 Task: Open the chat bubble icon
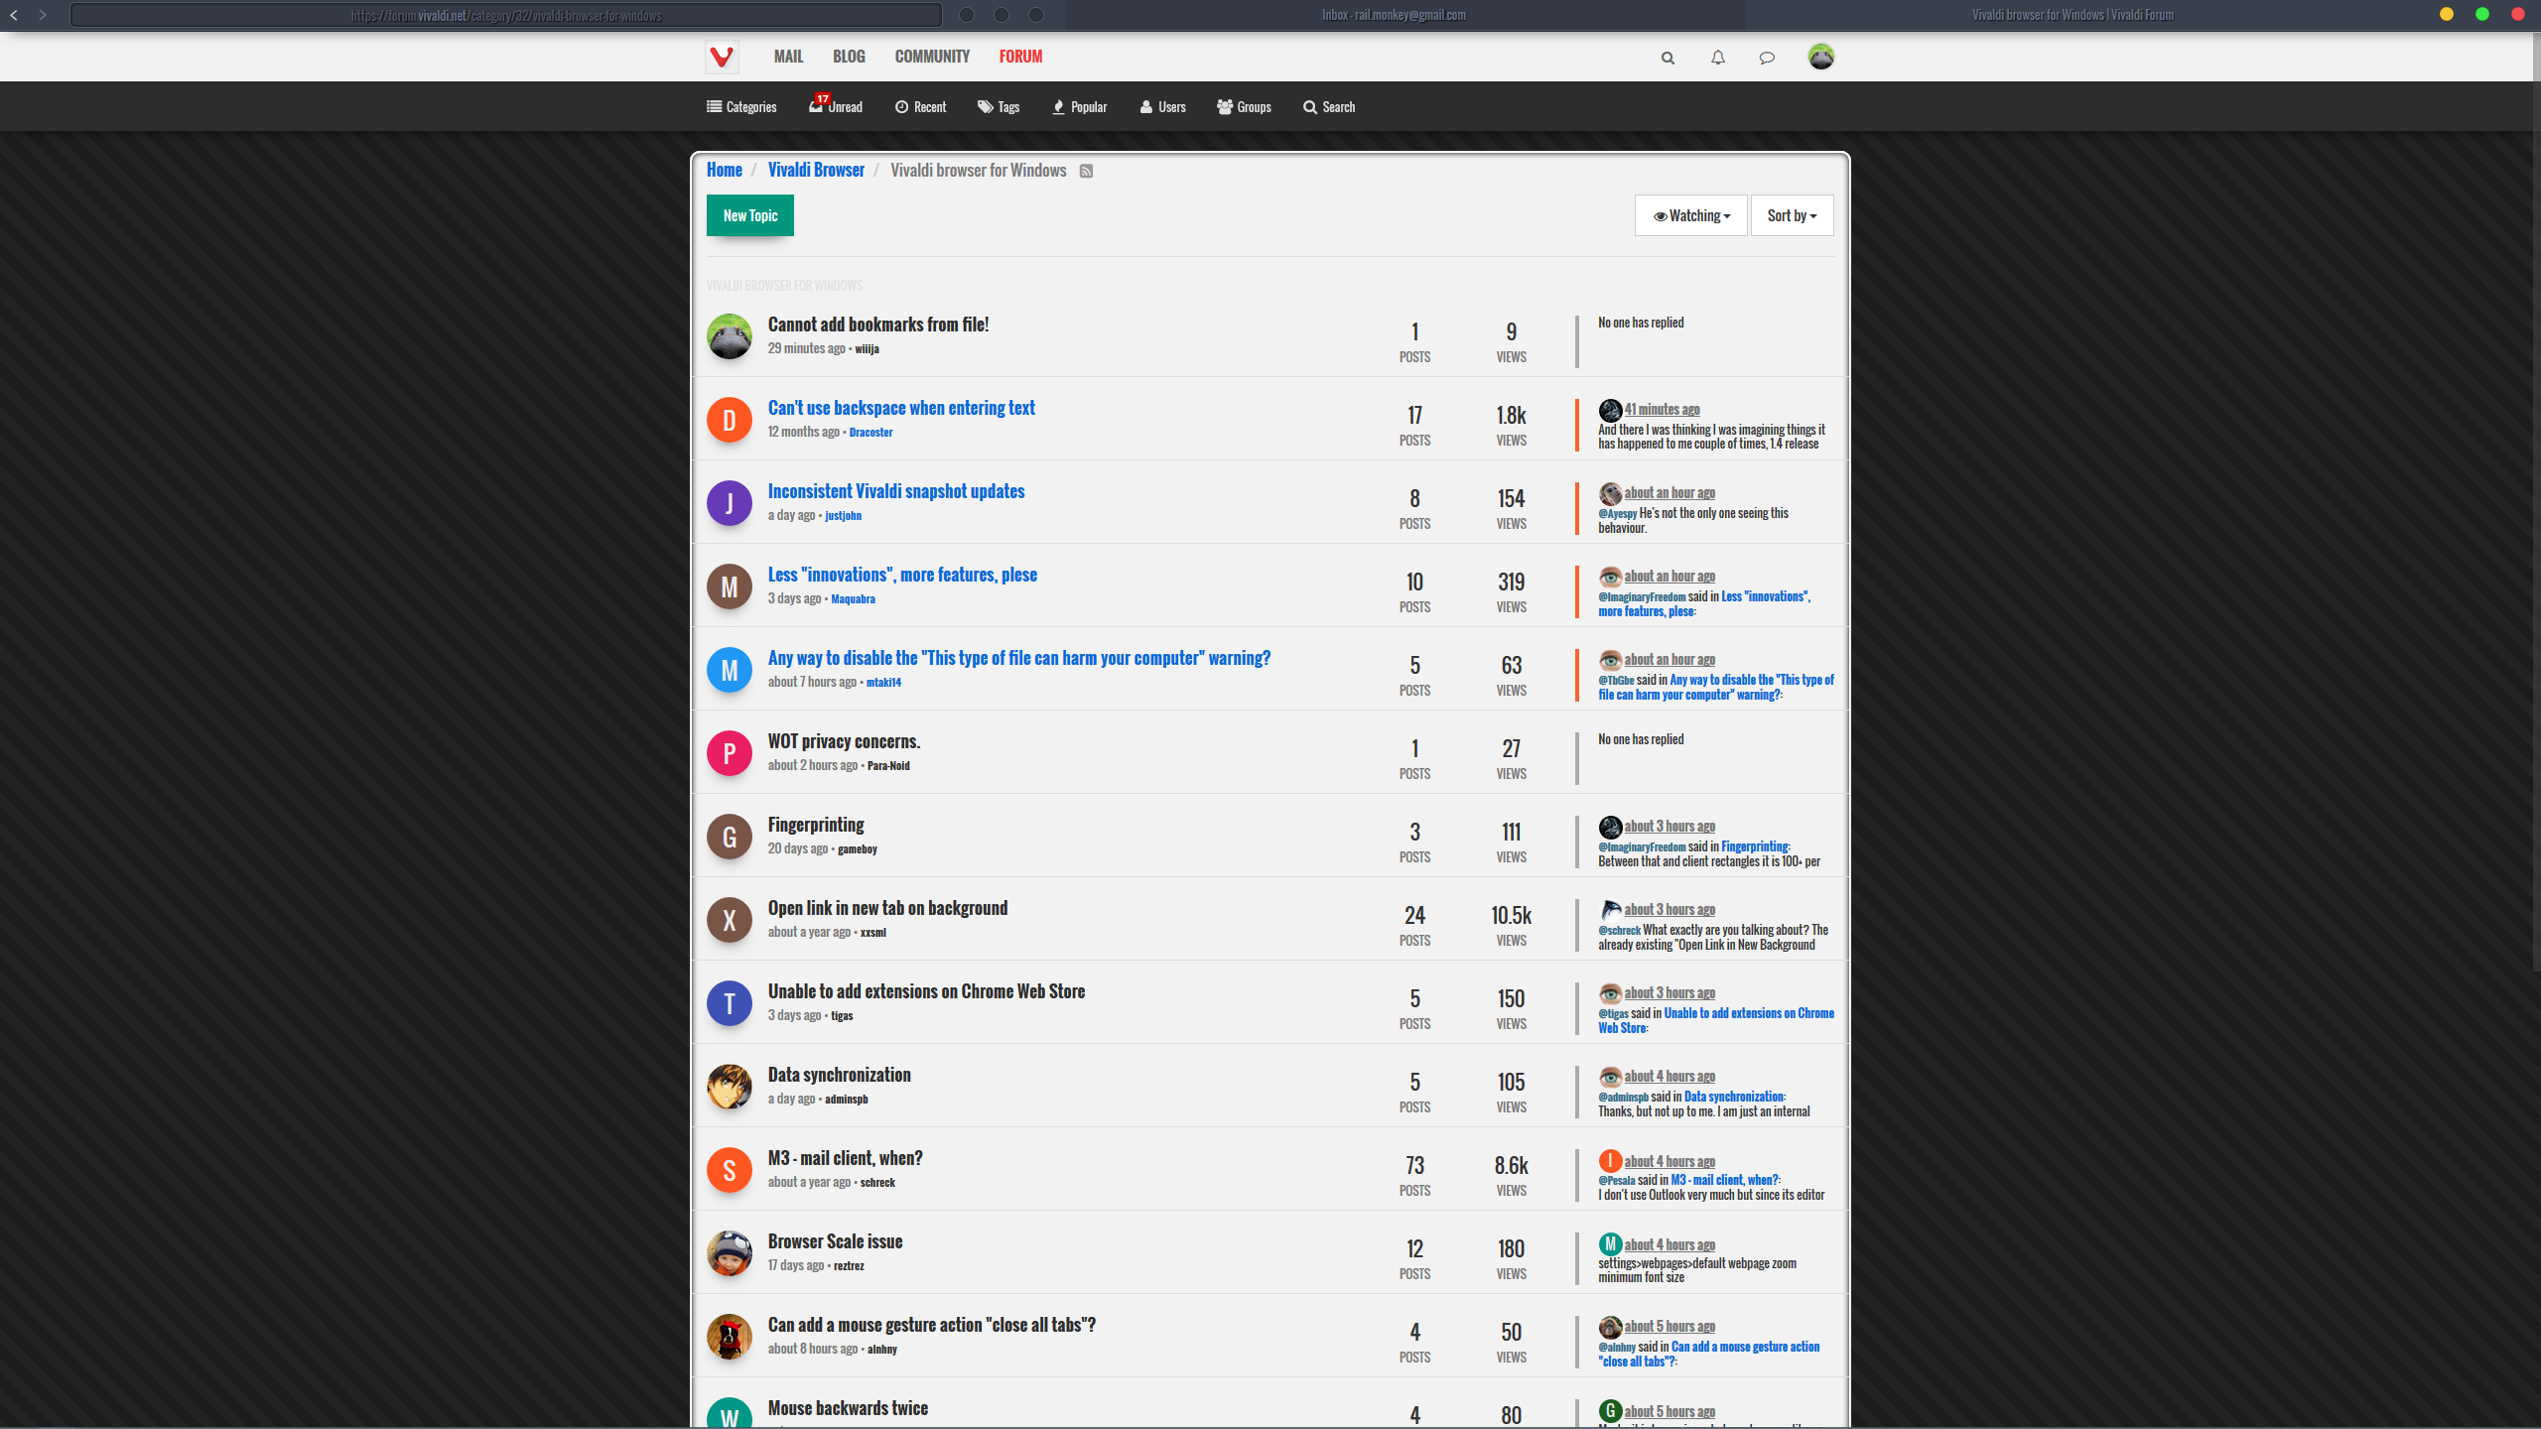click(1767, 58)
